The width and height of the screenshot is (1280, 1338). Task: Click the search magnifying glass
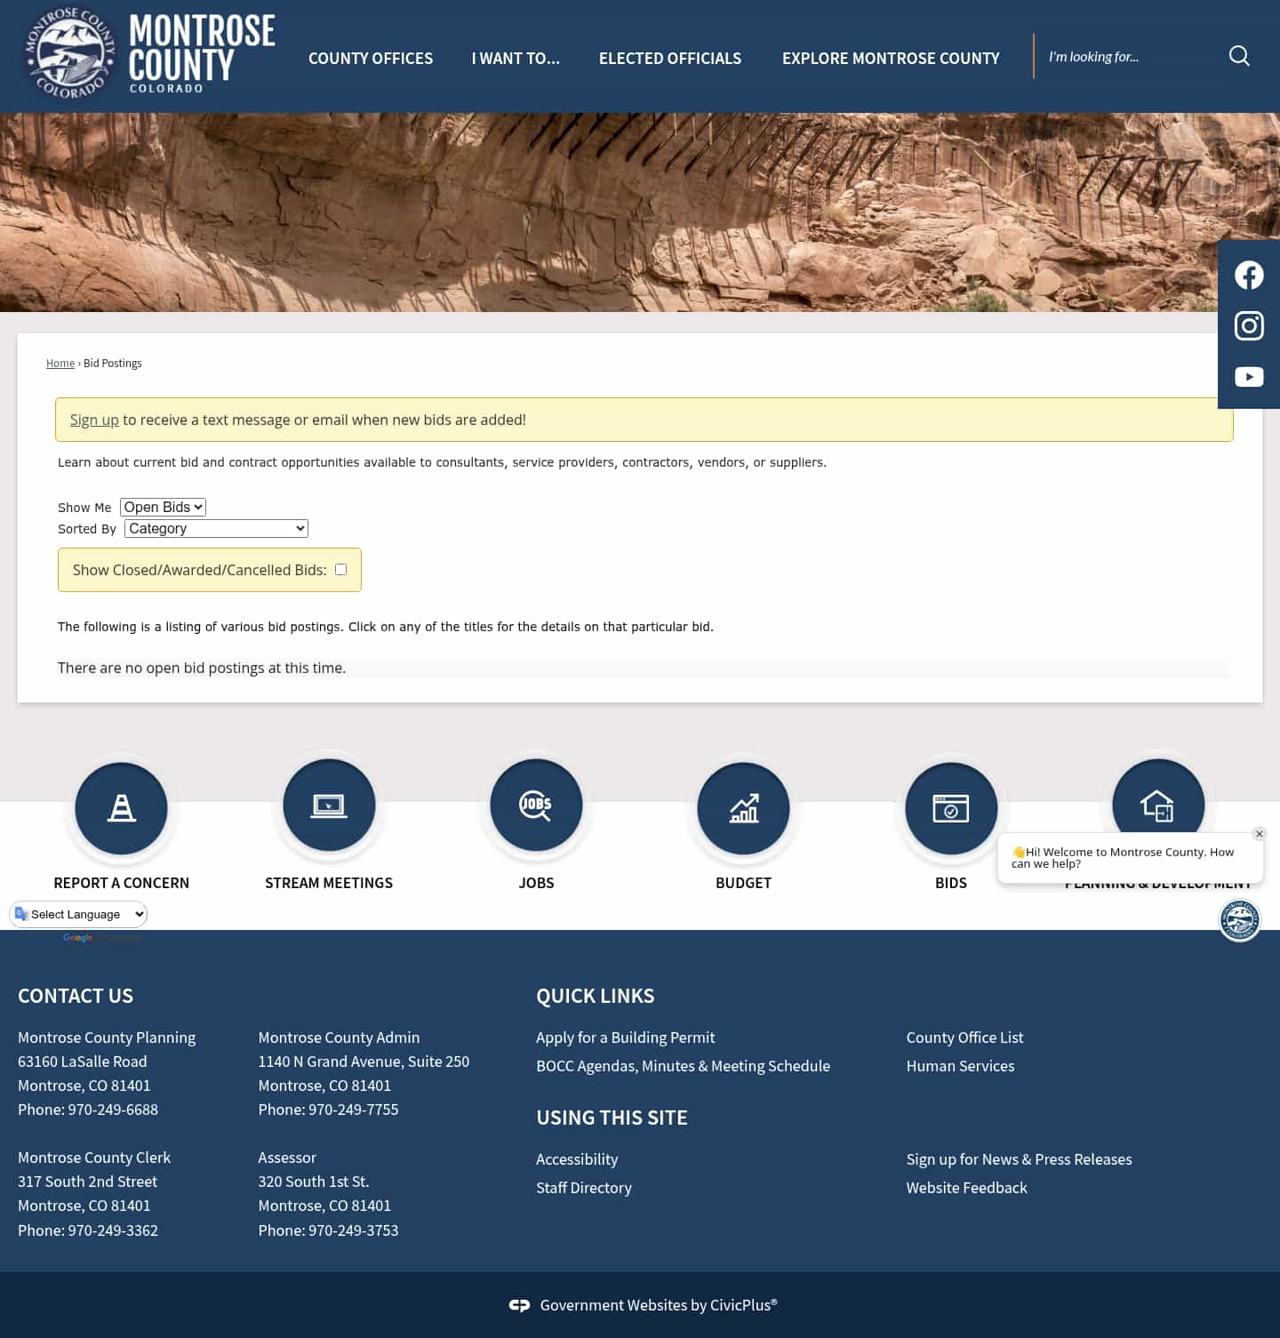1239,56
